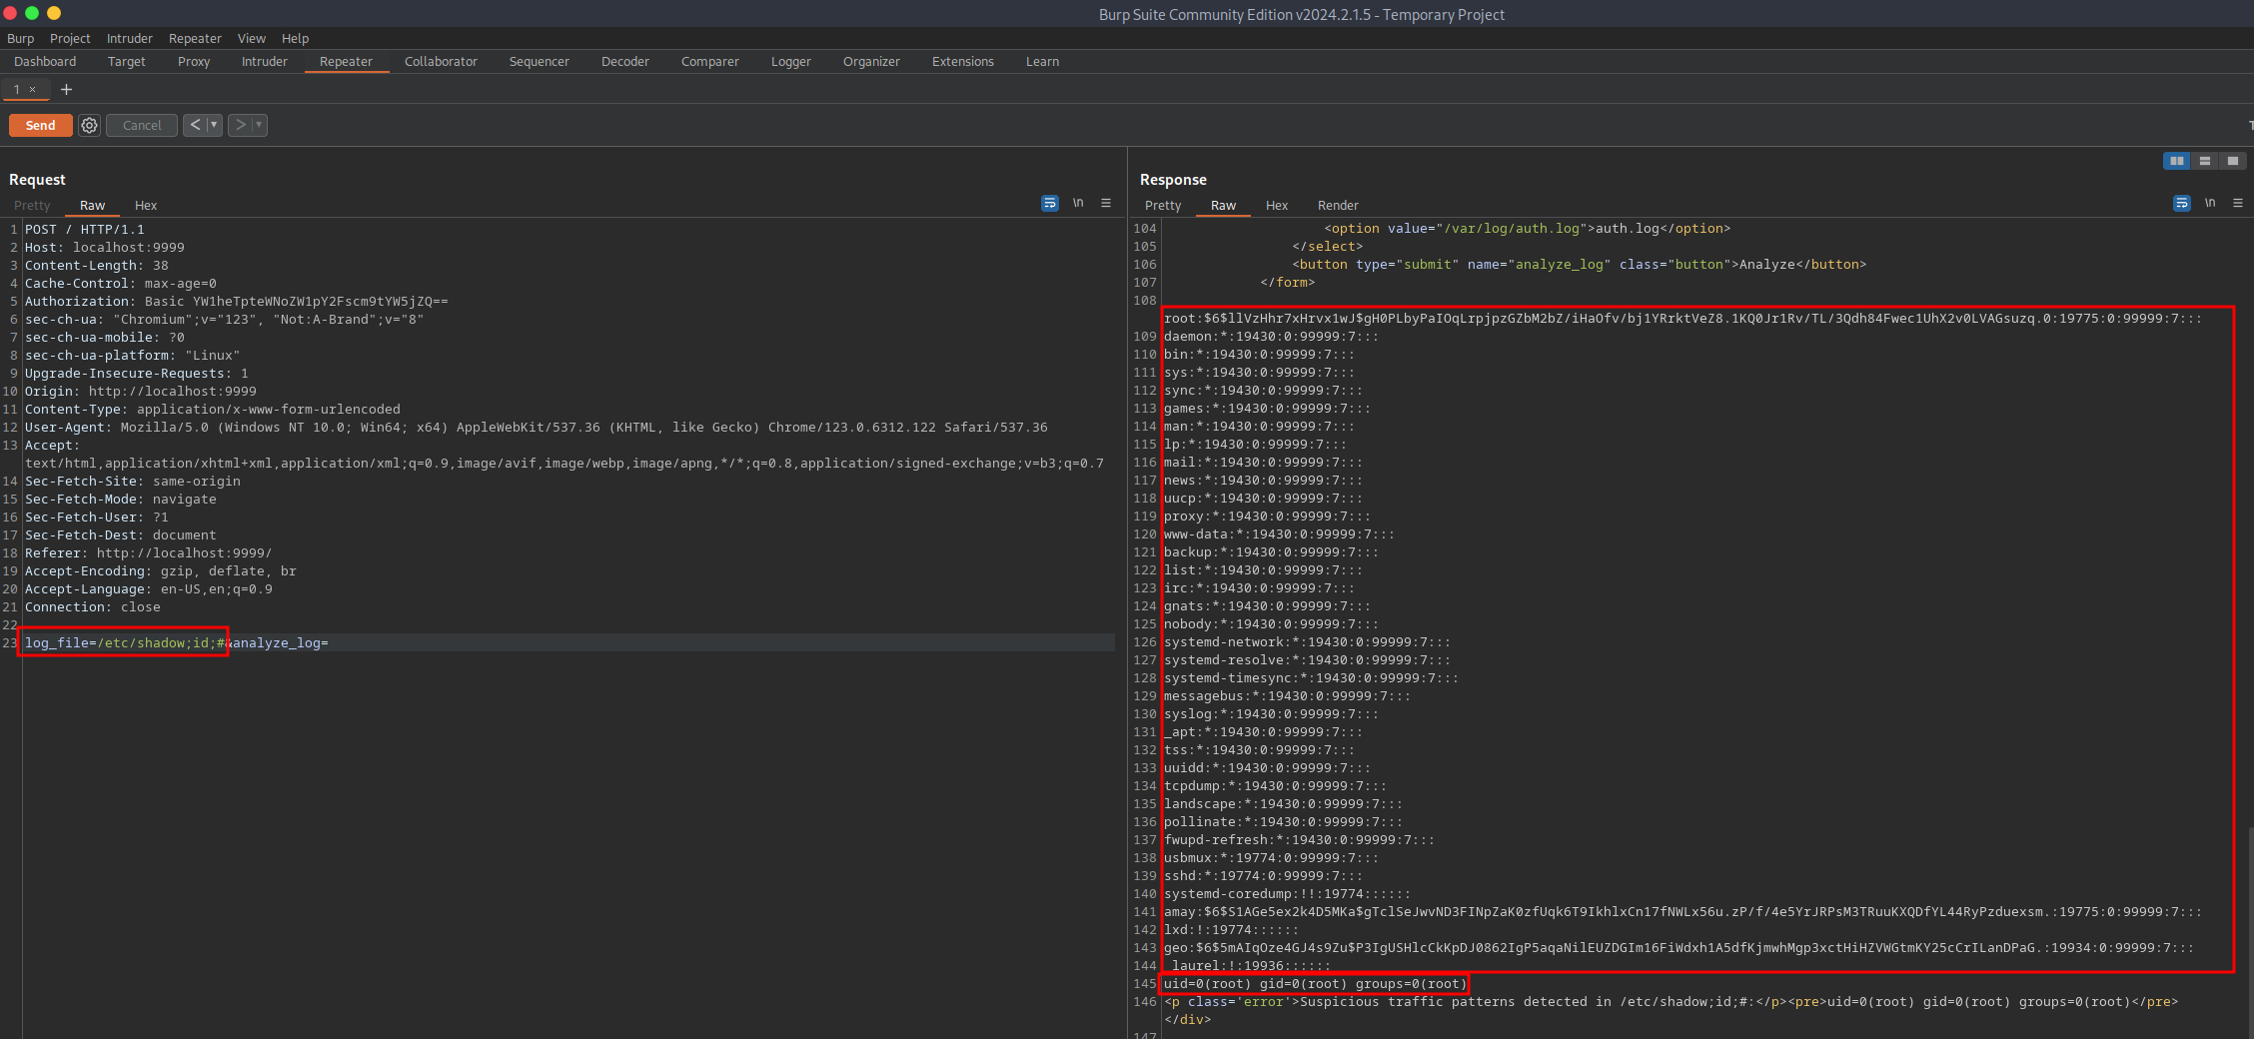Select Response Raw view tab
Viewport: 2254px width, 1039px height.
point(1224,205)
